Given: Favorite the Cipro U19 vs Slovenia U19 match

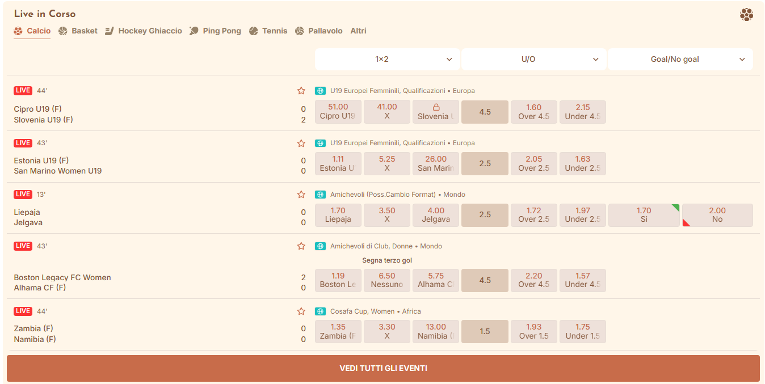Looking at the screenshot, I should pyautogui.click(x=301, y=91).
